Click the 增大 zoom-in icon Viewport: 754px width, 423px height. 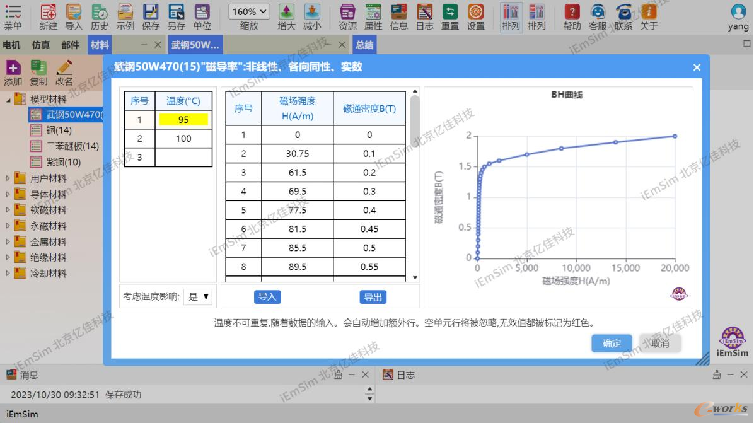coord(287,17)
